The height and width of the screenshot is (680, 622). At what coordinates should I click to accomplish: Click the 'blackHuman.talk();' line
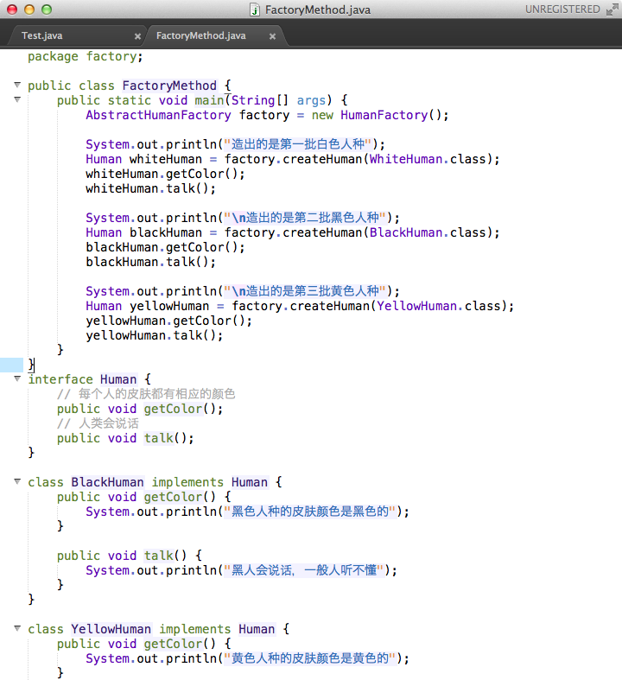(150, 262)
